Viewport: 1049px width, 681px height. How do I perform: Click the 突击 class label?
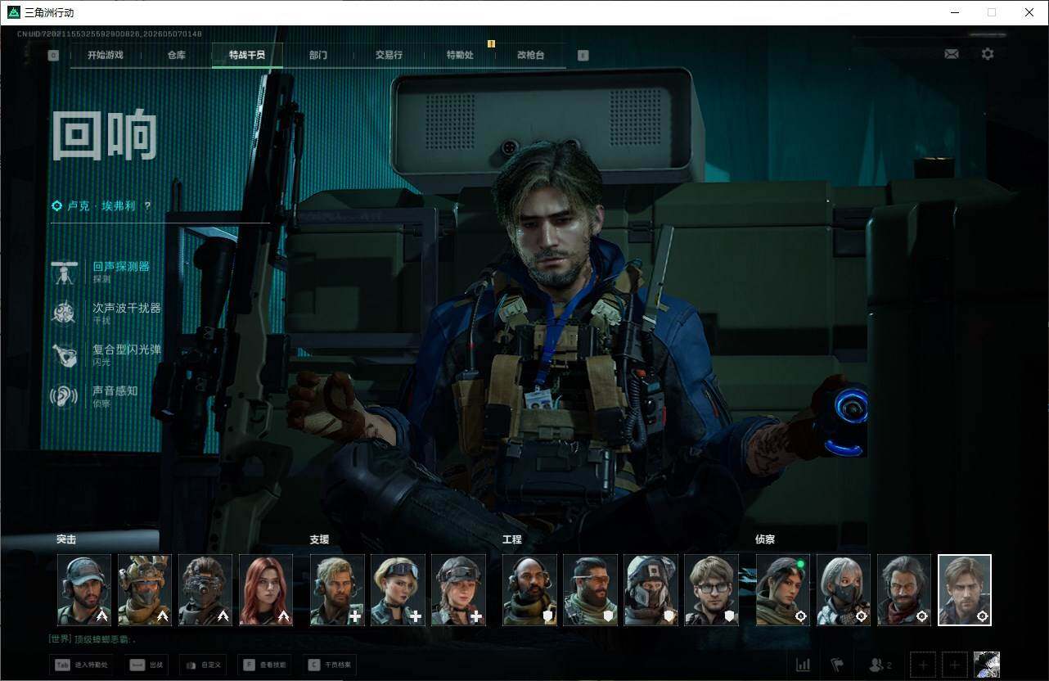pyautogui.click(x=66, y=539)
